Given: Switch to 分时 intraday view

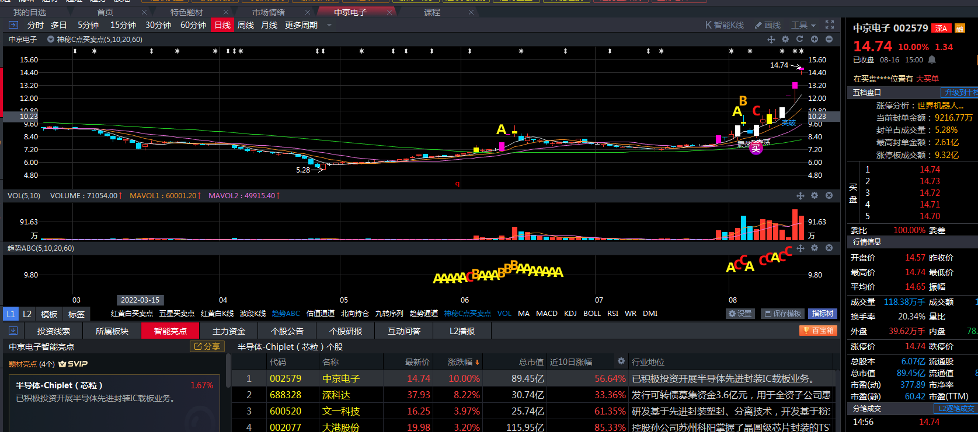Looking at the screenshot, I should (x=35, y=25).
